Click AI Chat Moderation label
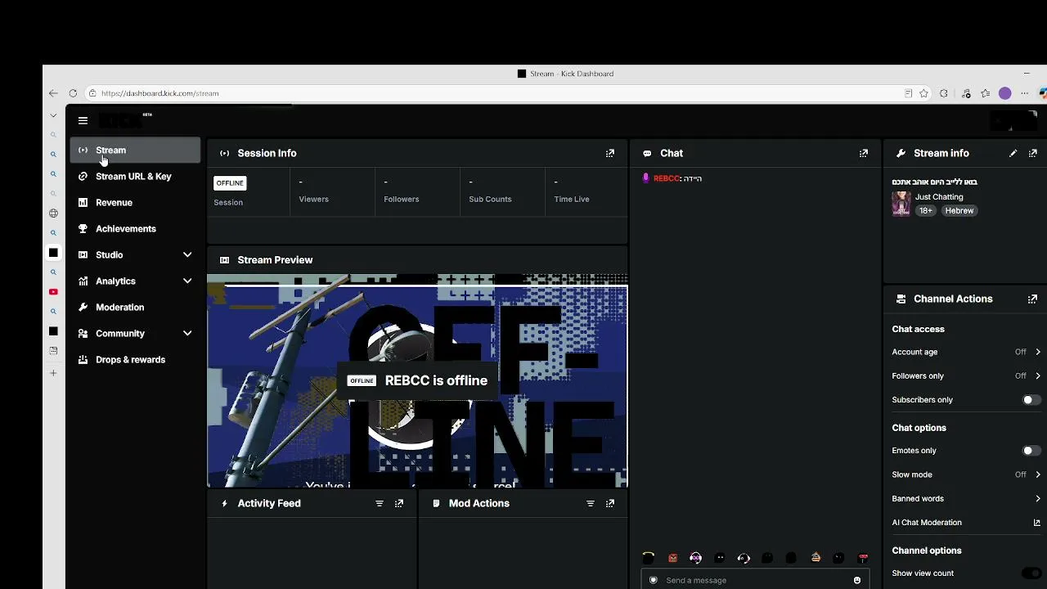1047x589 pixels. pyautogui.click(x=927, y=523)
